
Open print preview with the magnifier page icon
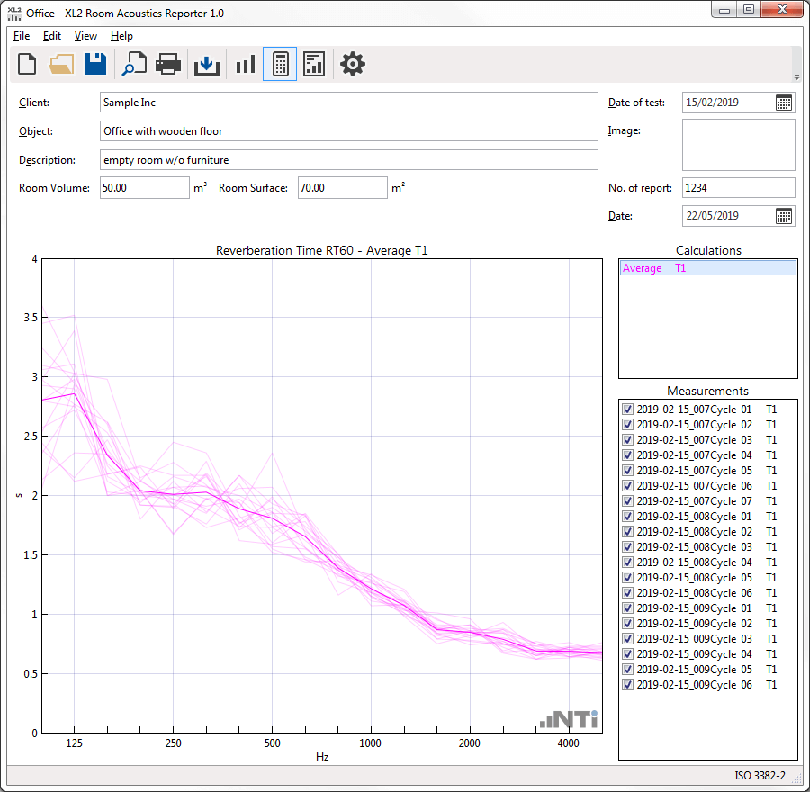pos(135,65)
